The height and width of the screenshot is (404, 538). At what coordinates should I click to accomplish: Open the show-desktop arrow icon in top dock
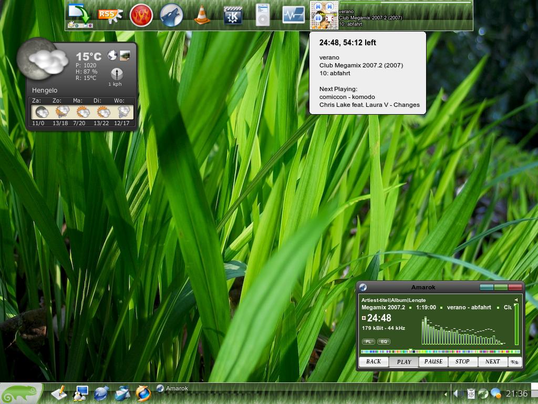pos(80,15)
